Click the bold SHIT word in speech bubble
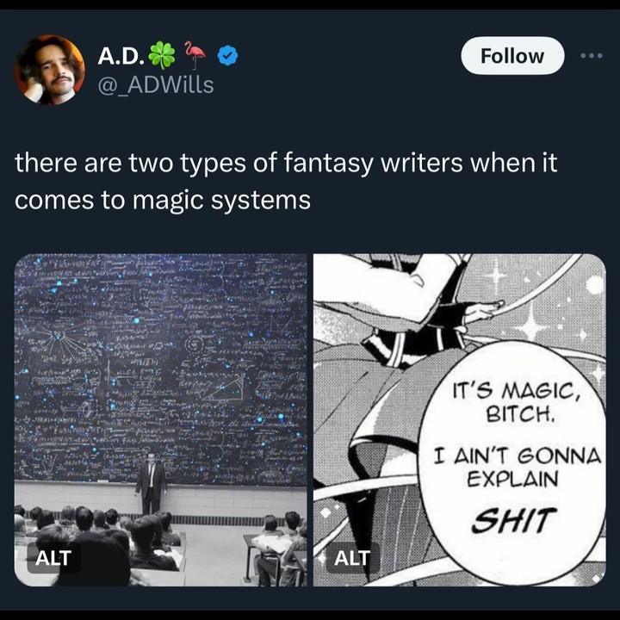The image size is (620, 620). pyautogui.click(x=513, y=519)
